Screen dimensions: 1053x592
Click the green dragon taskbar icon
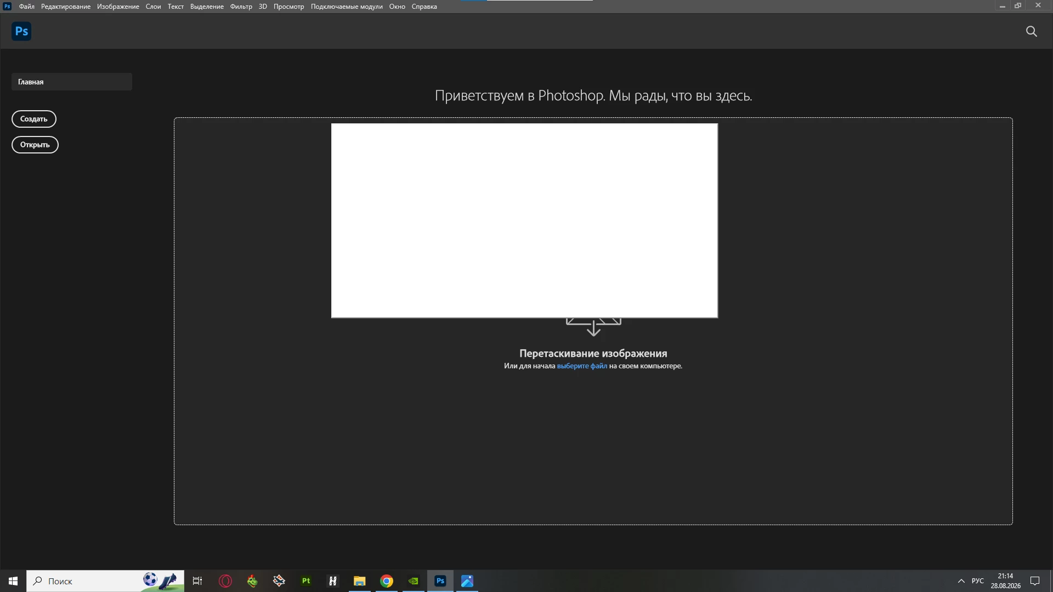pos(252,581)
